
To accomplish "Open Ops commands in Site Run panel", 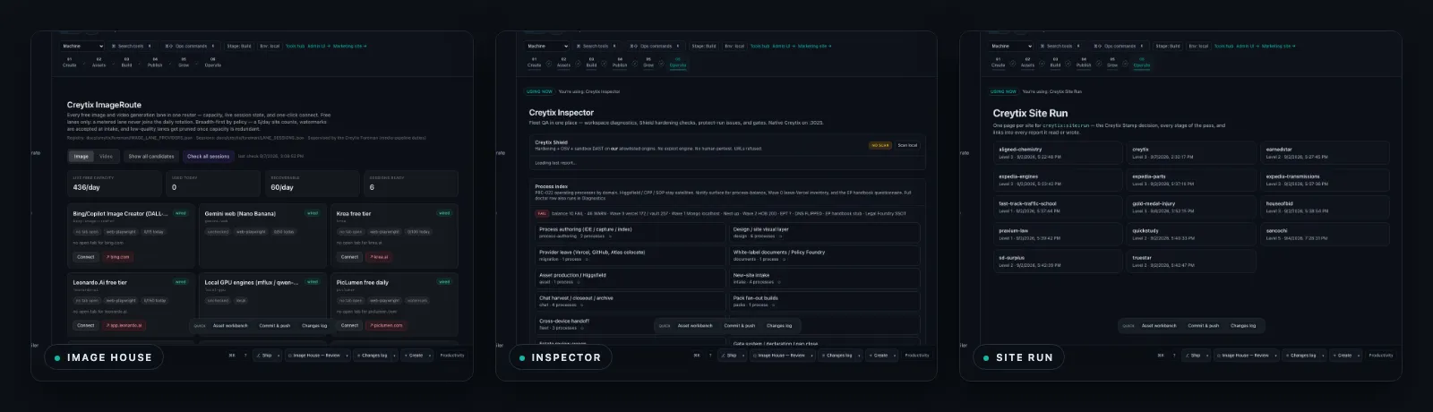I will coord(1120,46).
